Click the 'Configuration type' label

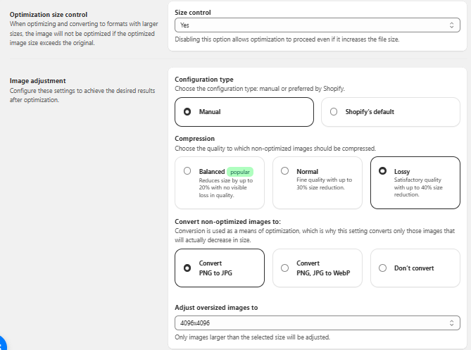point(203,80)
